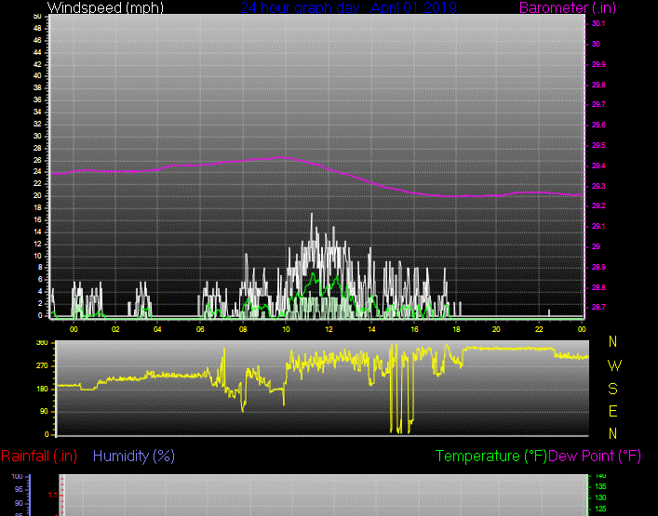Click the 08 hour label on the time axis
This screenshot has width=658, height=516.
point(243,329)
